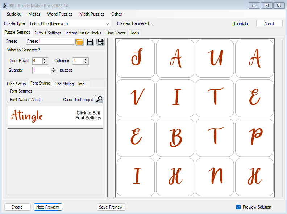
Task: Switch to the Grid Styling tab
Action: pyautogui.click(x=64, y=84)
